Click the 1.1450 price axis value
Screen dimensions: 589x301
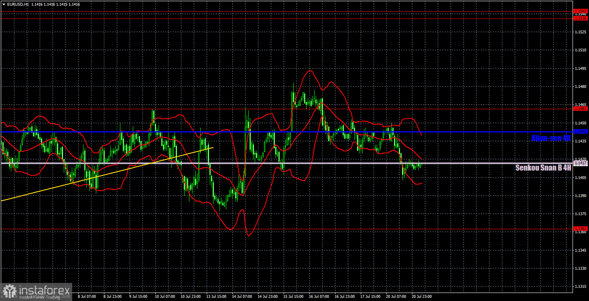tap(580, 123)
